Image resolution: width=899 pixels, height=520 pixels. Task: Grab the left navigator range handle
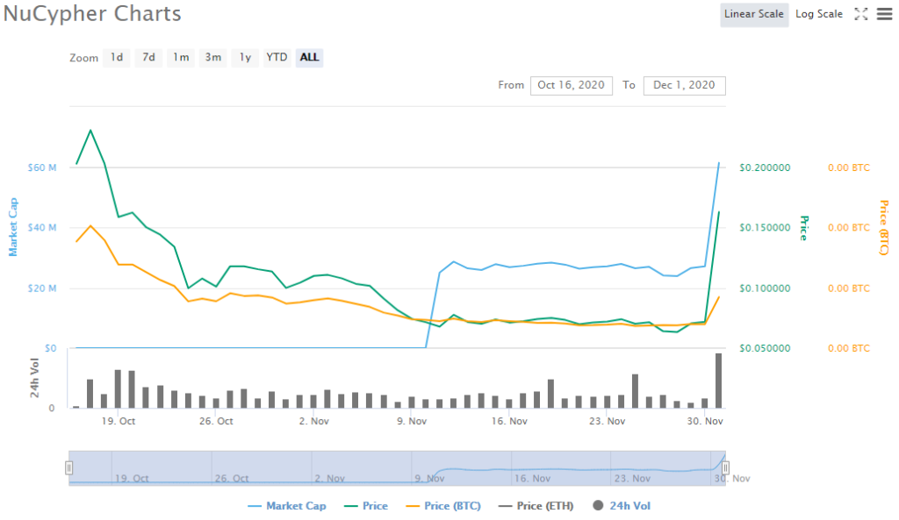click(x=68, y=468)
